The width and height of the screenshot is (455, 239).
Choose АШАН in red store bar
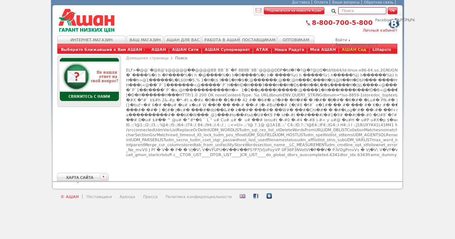159,49
